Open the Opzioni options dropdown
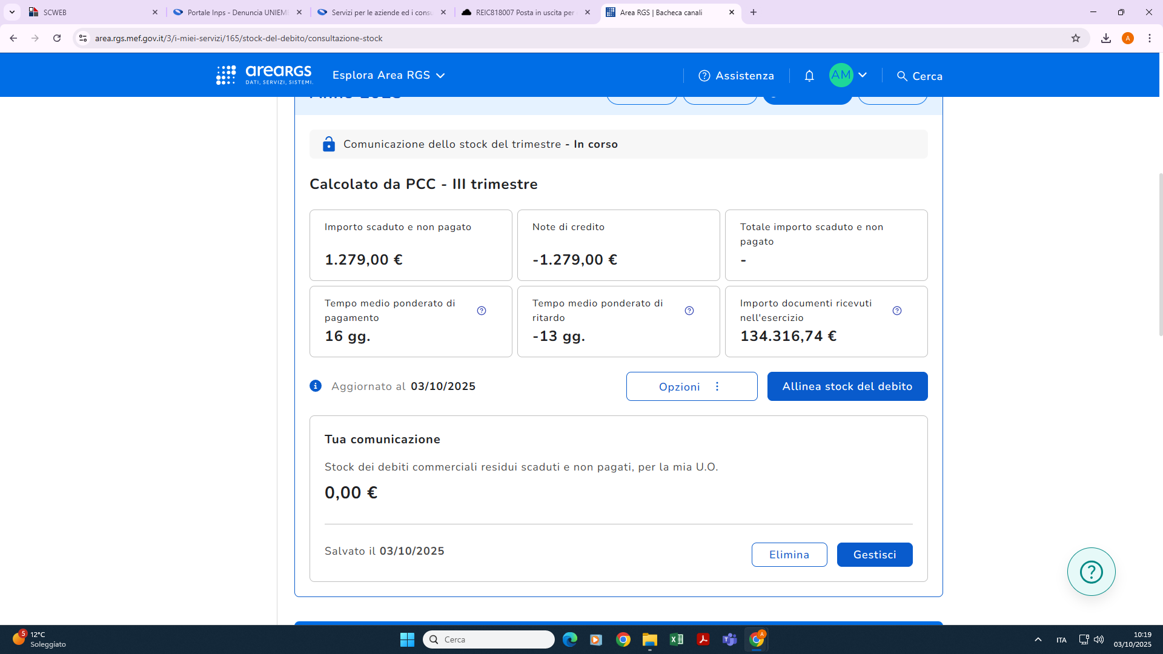This screenshot has height=654, width=1163. tap(691, 386)
